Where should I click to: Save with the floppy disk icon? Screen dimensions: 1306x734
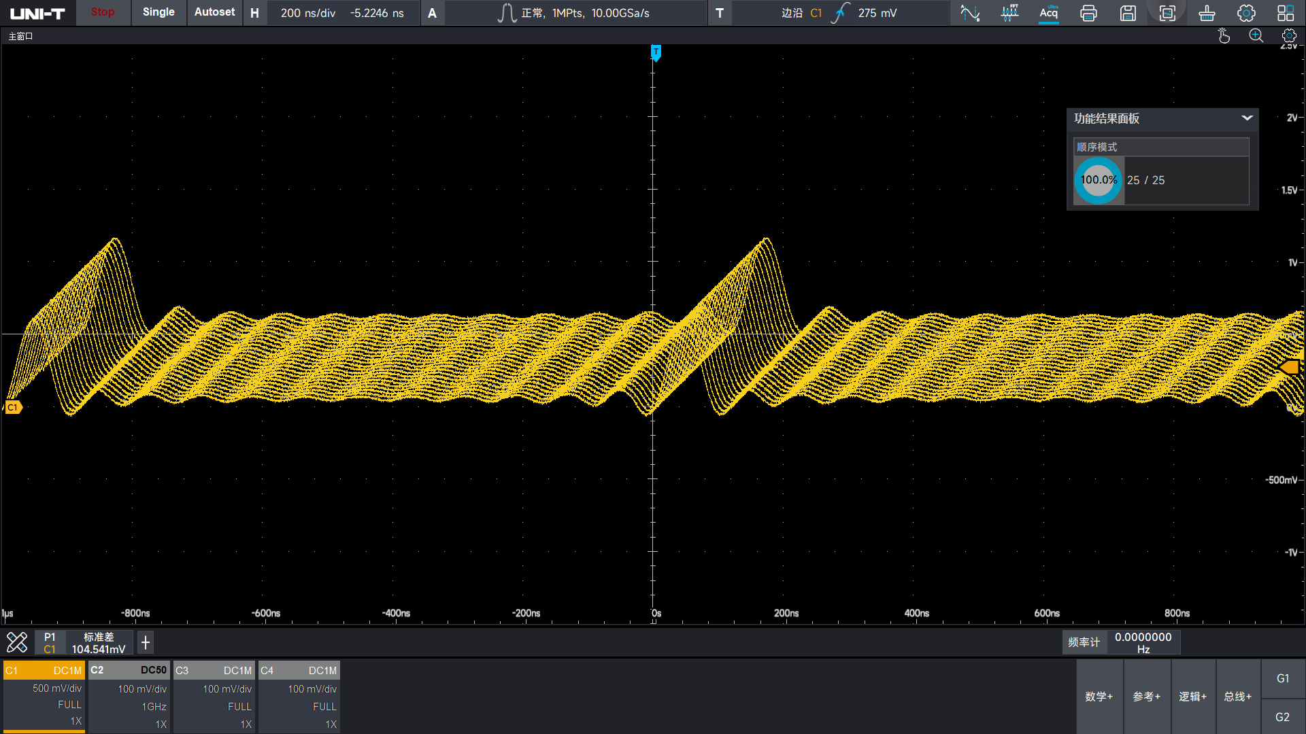(1128, 13)
